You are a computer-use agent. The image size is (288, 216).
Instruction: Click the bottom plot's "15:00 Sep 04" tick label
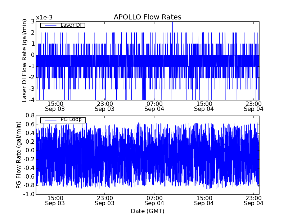[204, 201]
